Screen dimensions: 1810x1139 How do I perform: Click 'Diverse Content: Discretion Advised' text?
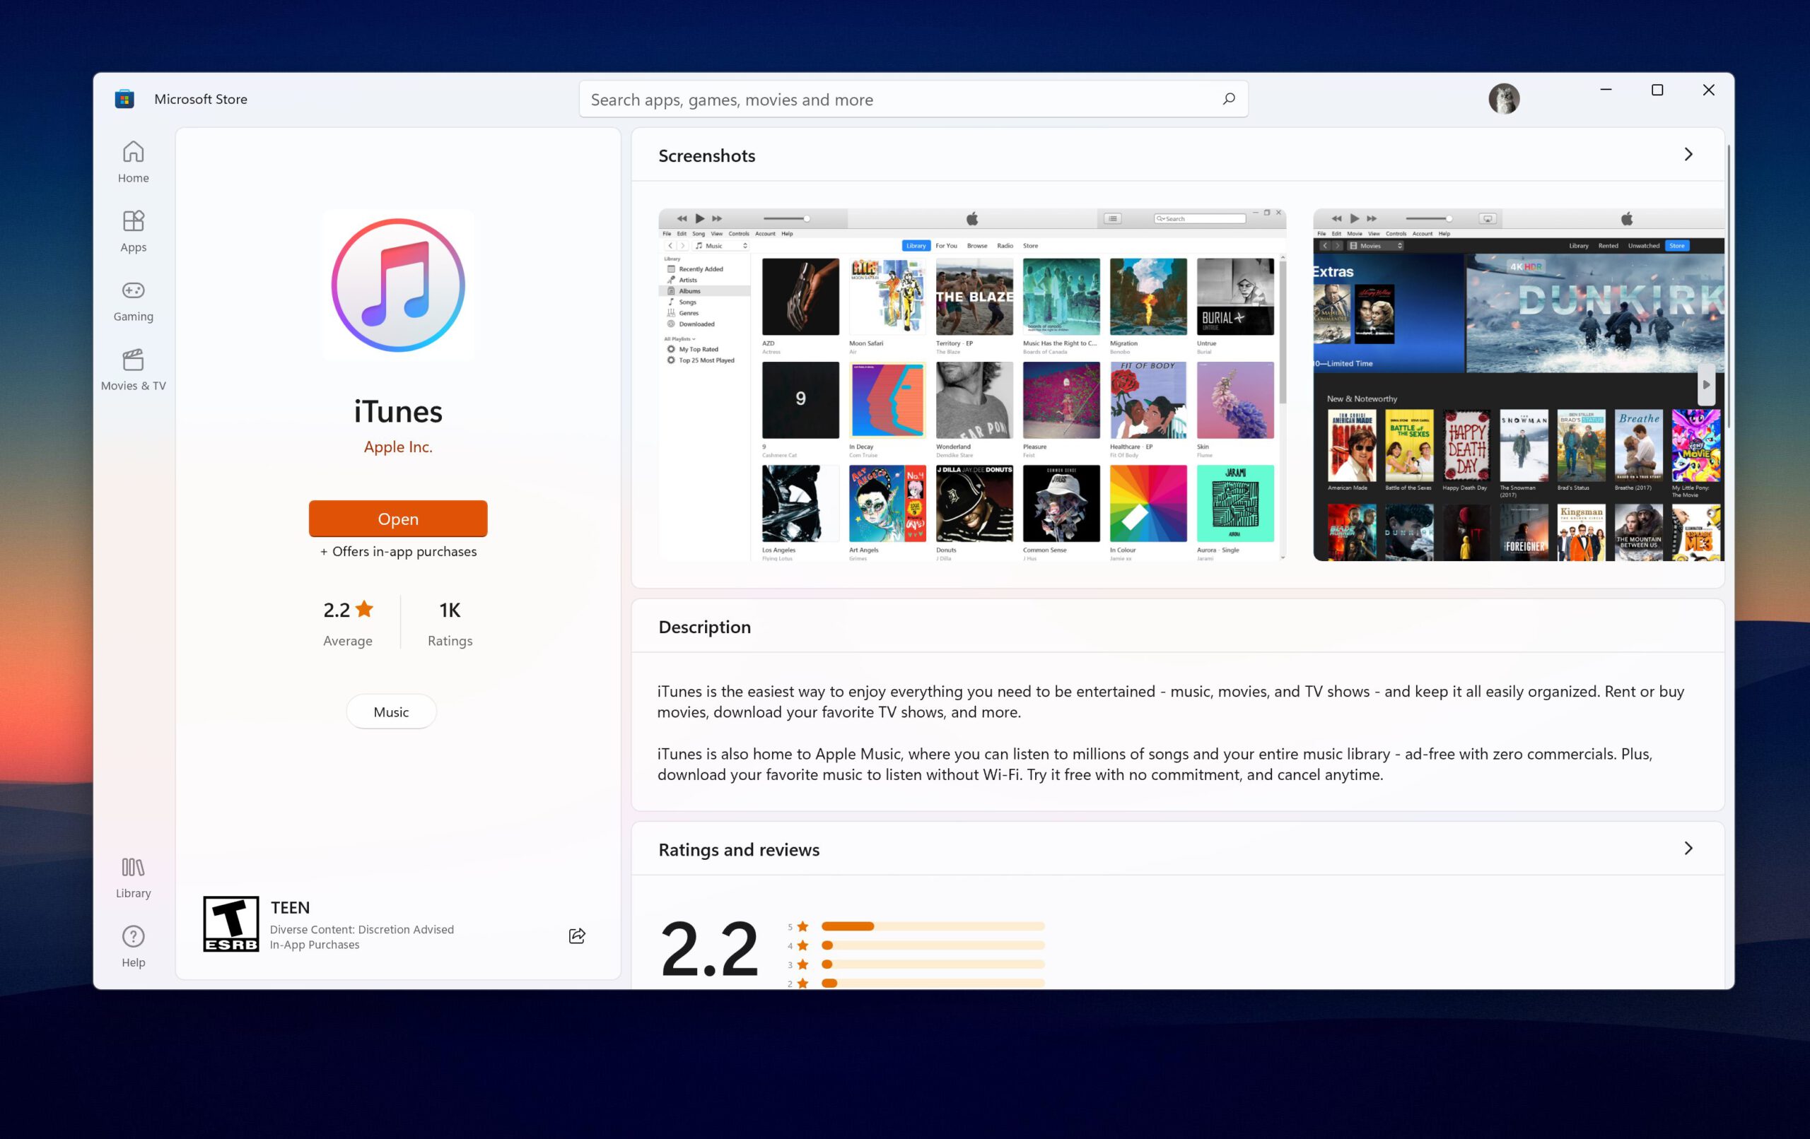click(361, 929)
